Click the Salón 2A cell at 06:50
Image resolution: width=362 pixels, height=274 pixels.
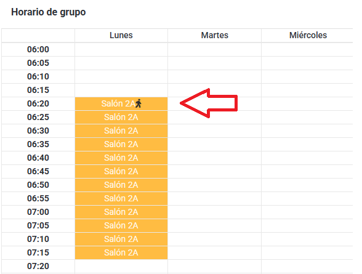click(x=121, y=185)
